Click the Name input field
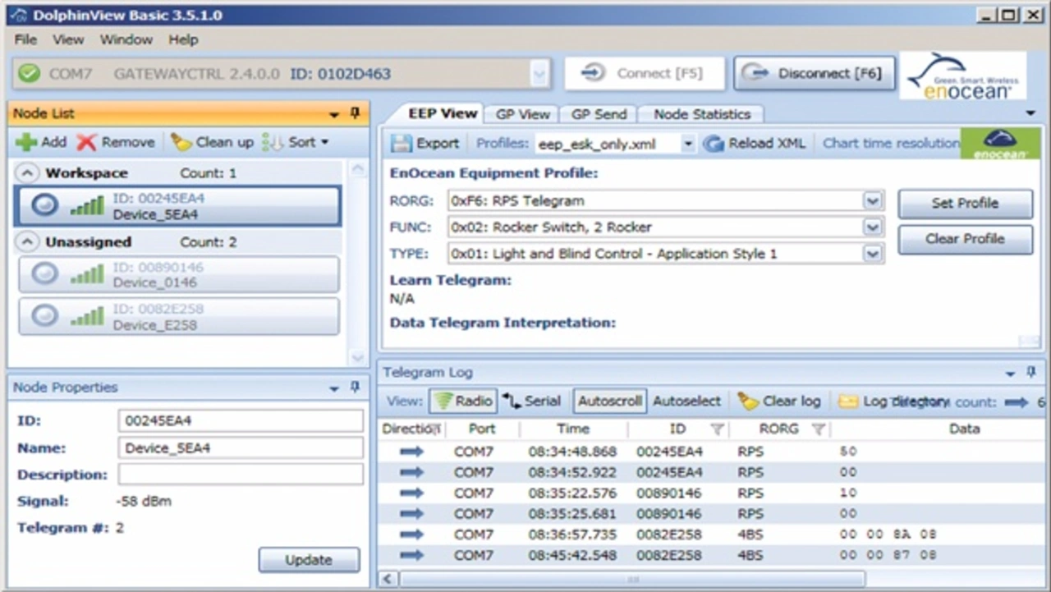 (241, 448)
